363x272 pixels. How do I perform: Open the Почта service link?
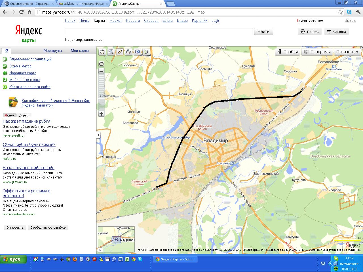(84, 21)
